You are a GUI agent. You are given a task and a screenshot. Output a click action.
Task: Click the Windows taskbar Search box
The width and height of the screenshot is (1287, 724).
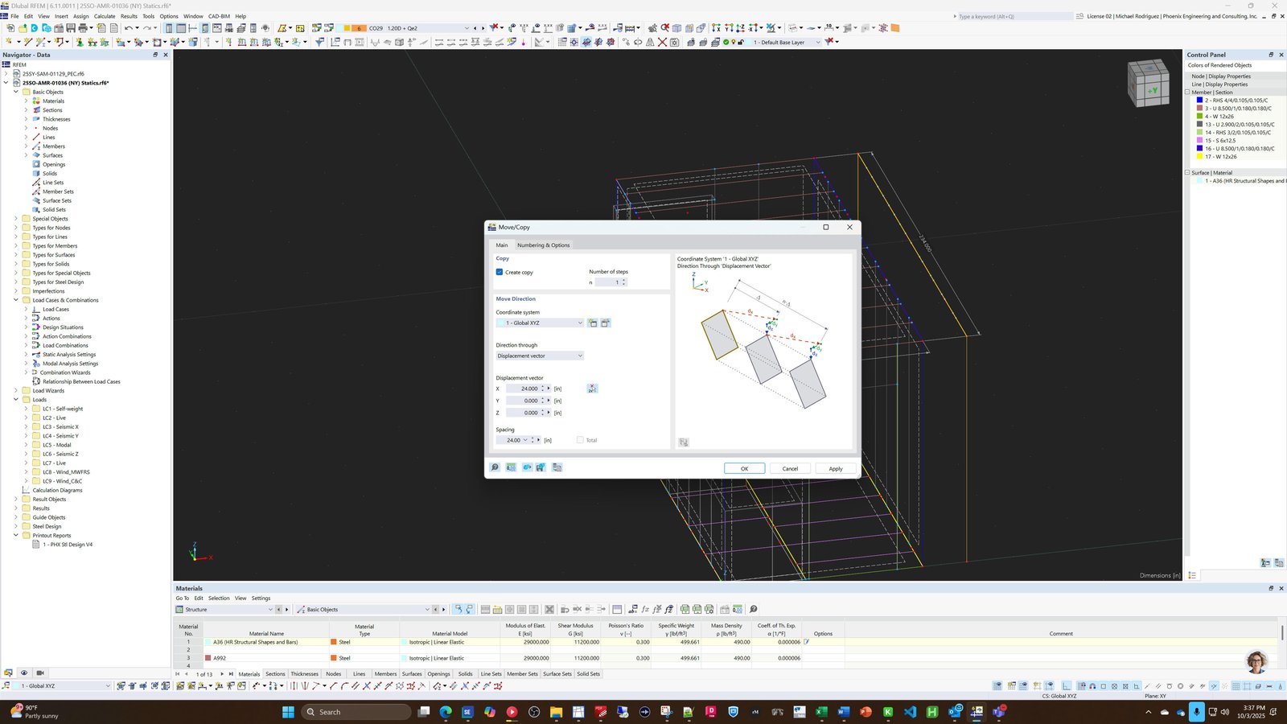pos(356,712)
